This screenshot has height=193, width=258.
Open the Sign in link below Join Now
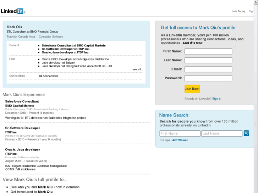click(216, 98)
